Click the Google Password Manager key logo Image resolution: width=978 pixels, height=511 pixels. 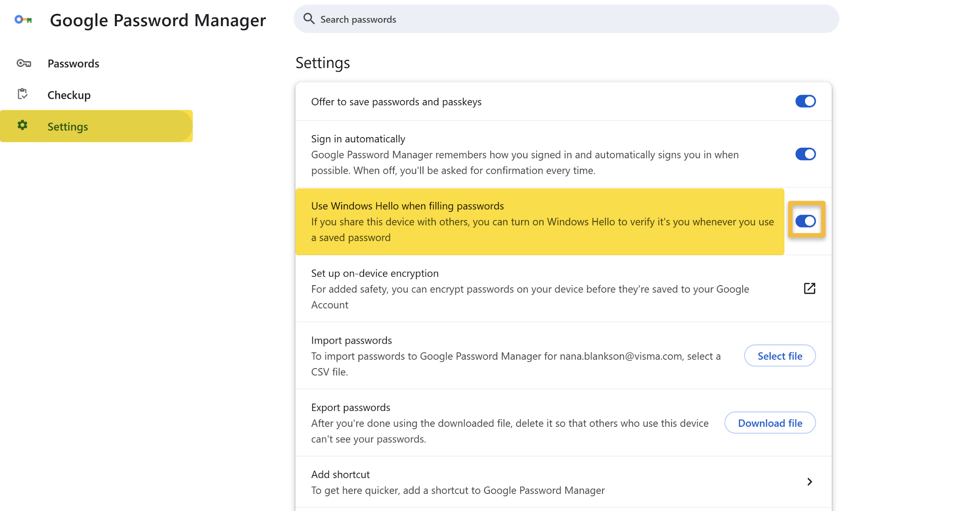[x=23, y=20]
